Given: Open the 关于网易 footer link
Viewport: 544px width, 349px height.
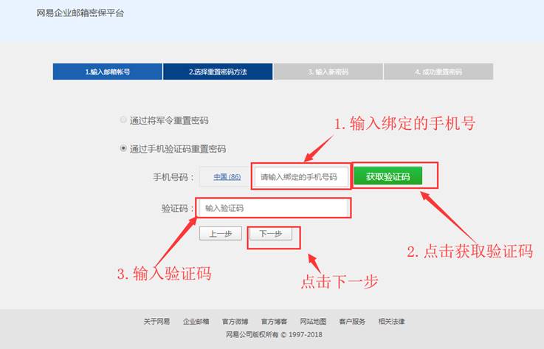Looking at the screenshot, I should (x=156, y=322).
